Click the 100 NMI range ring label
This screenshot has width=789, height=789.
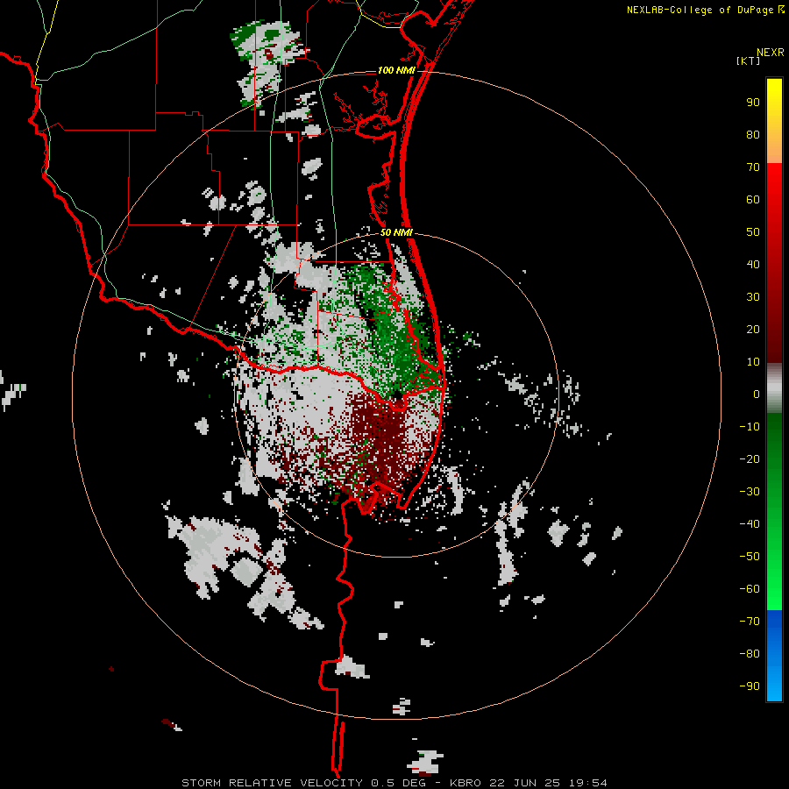(396, 70)
